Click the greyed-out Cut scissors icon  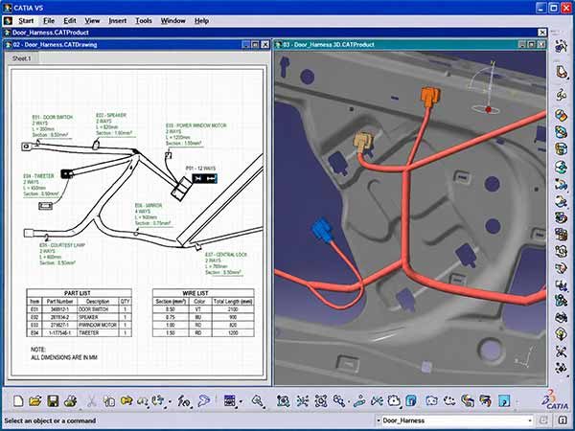coord(91,401)
